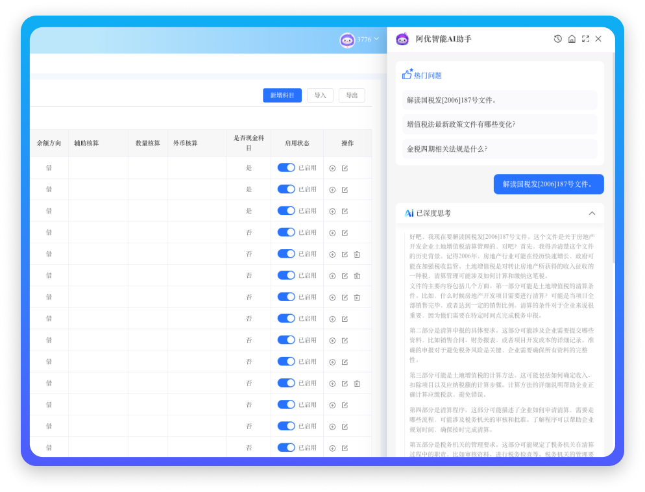
Task: Open the AI assistant chat history
Action: click(x=557, y=39)
